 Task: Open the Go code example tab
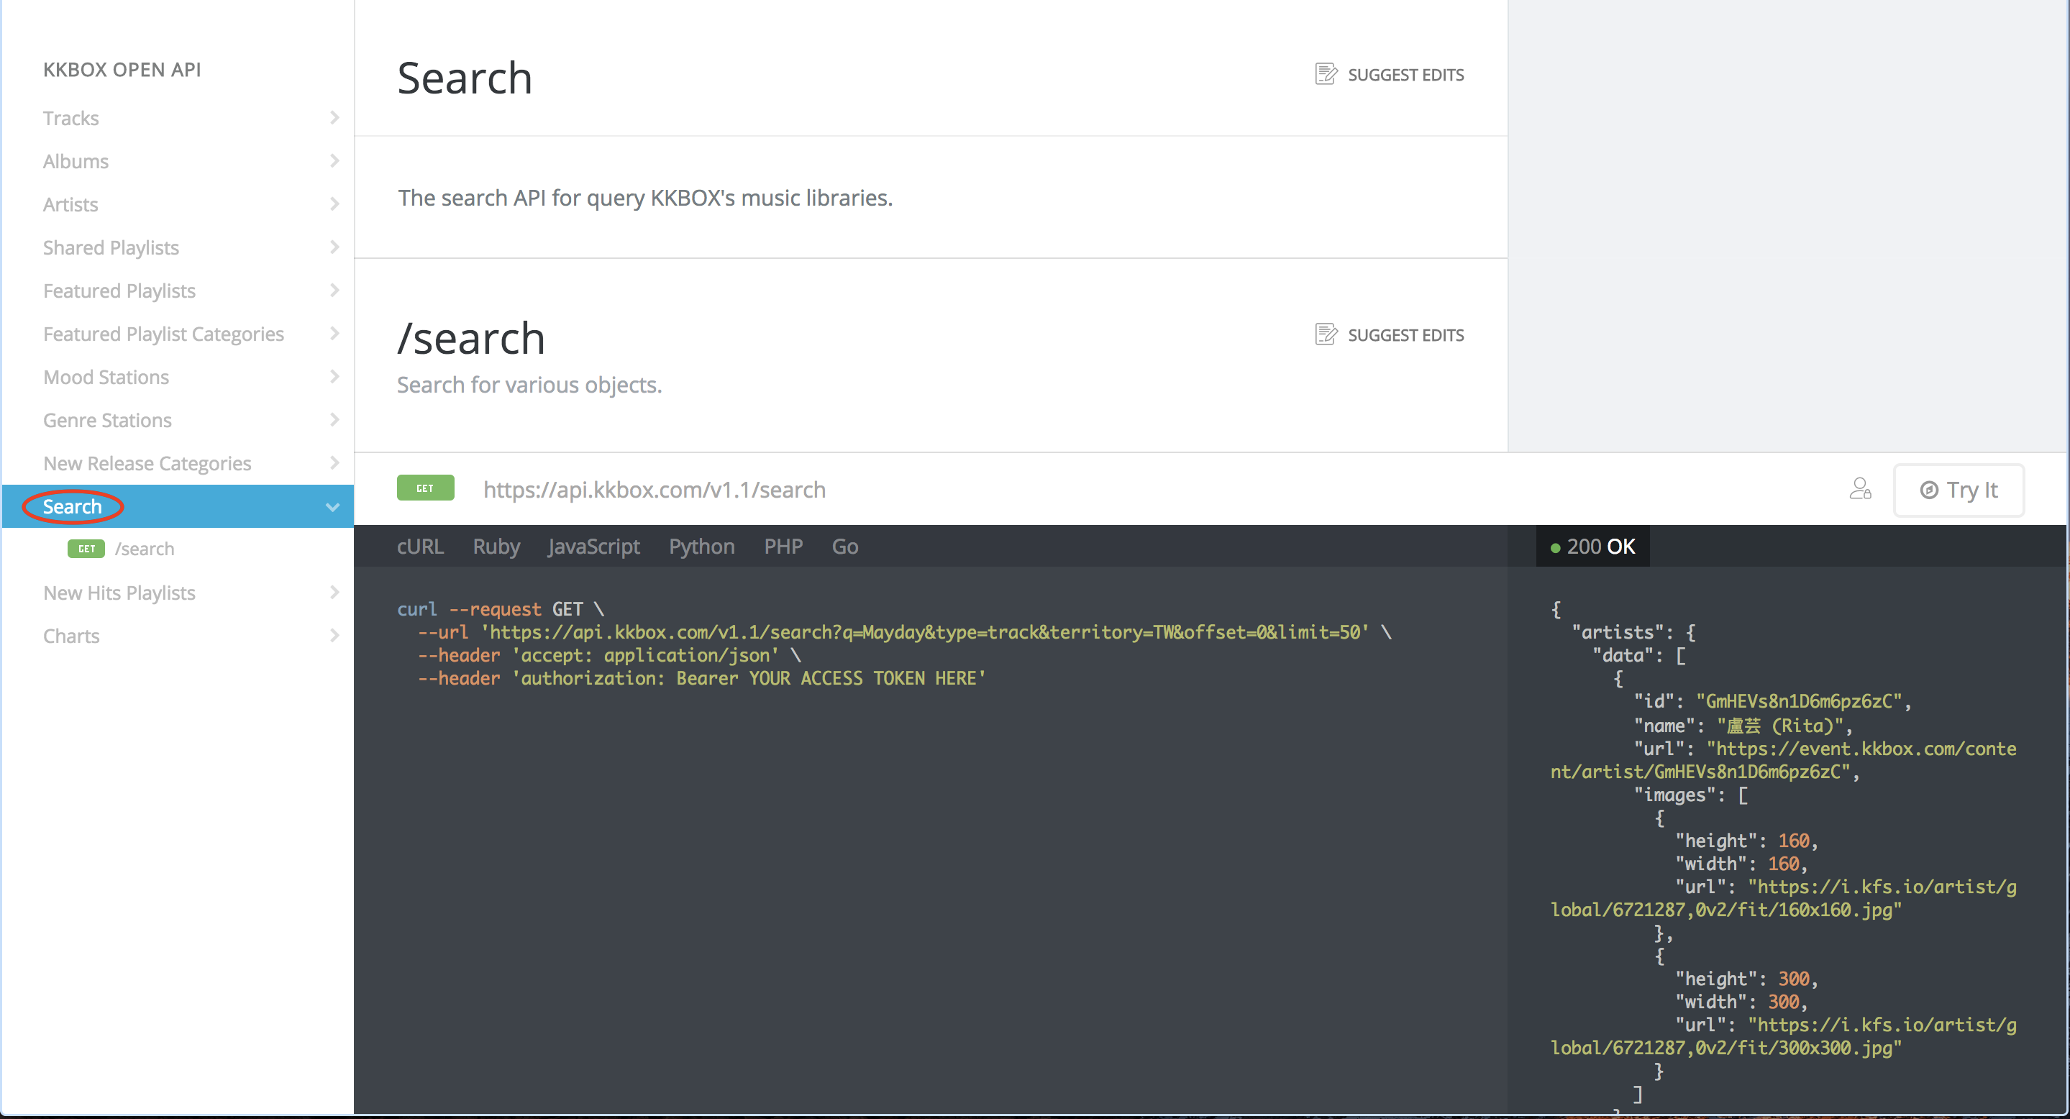click(844, 547)
